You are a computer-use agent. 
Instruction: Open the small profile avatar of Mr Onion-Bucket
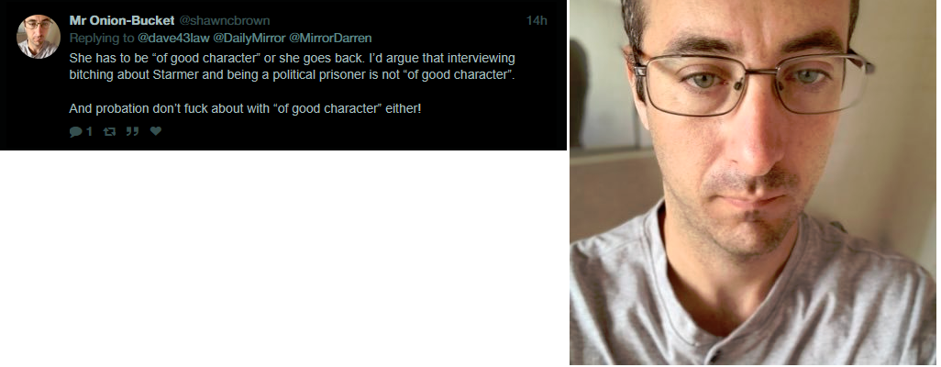pos(38,37)
